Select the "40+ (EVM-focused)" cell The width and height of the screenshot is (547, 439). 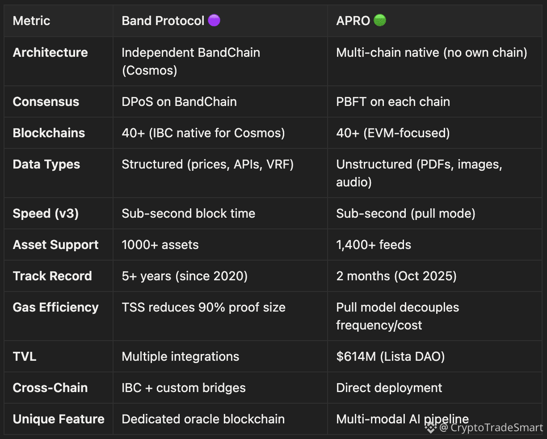click(393, 133)
